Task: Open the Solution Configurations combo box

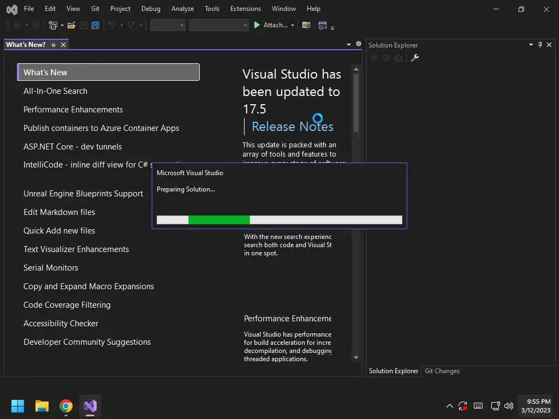Action: [168, 25]
